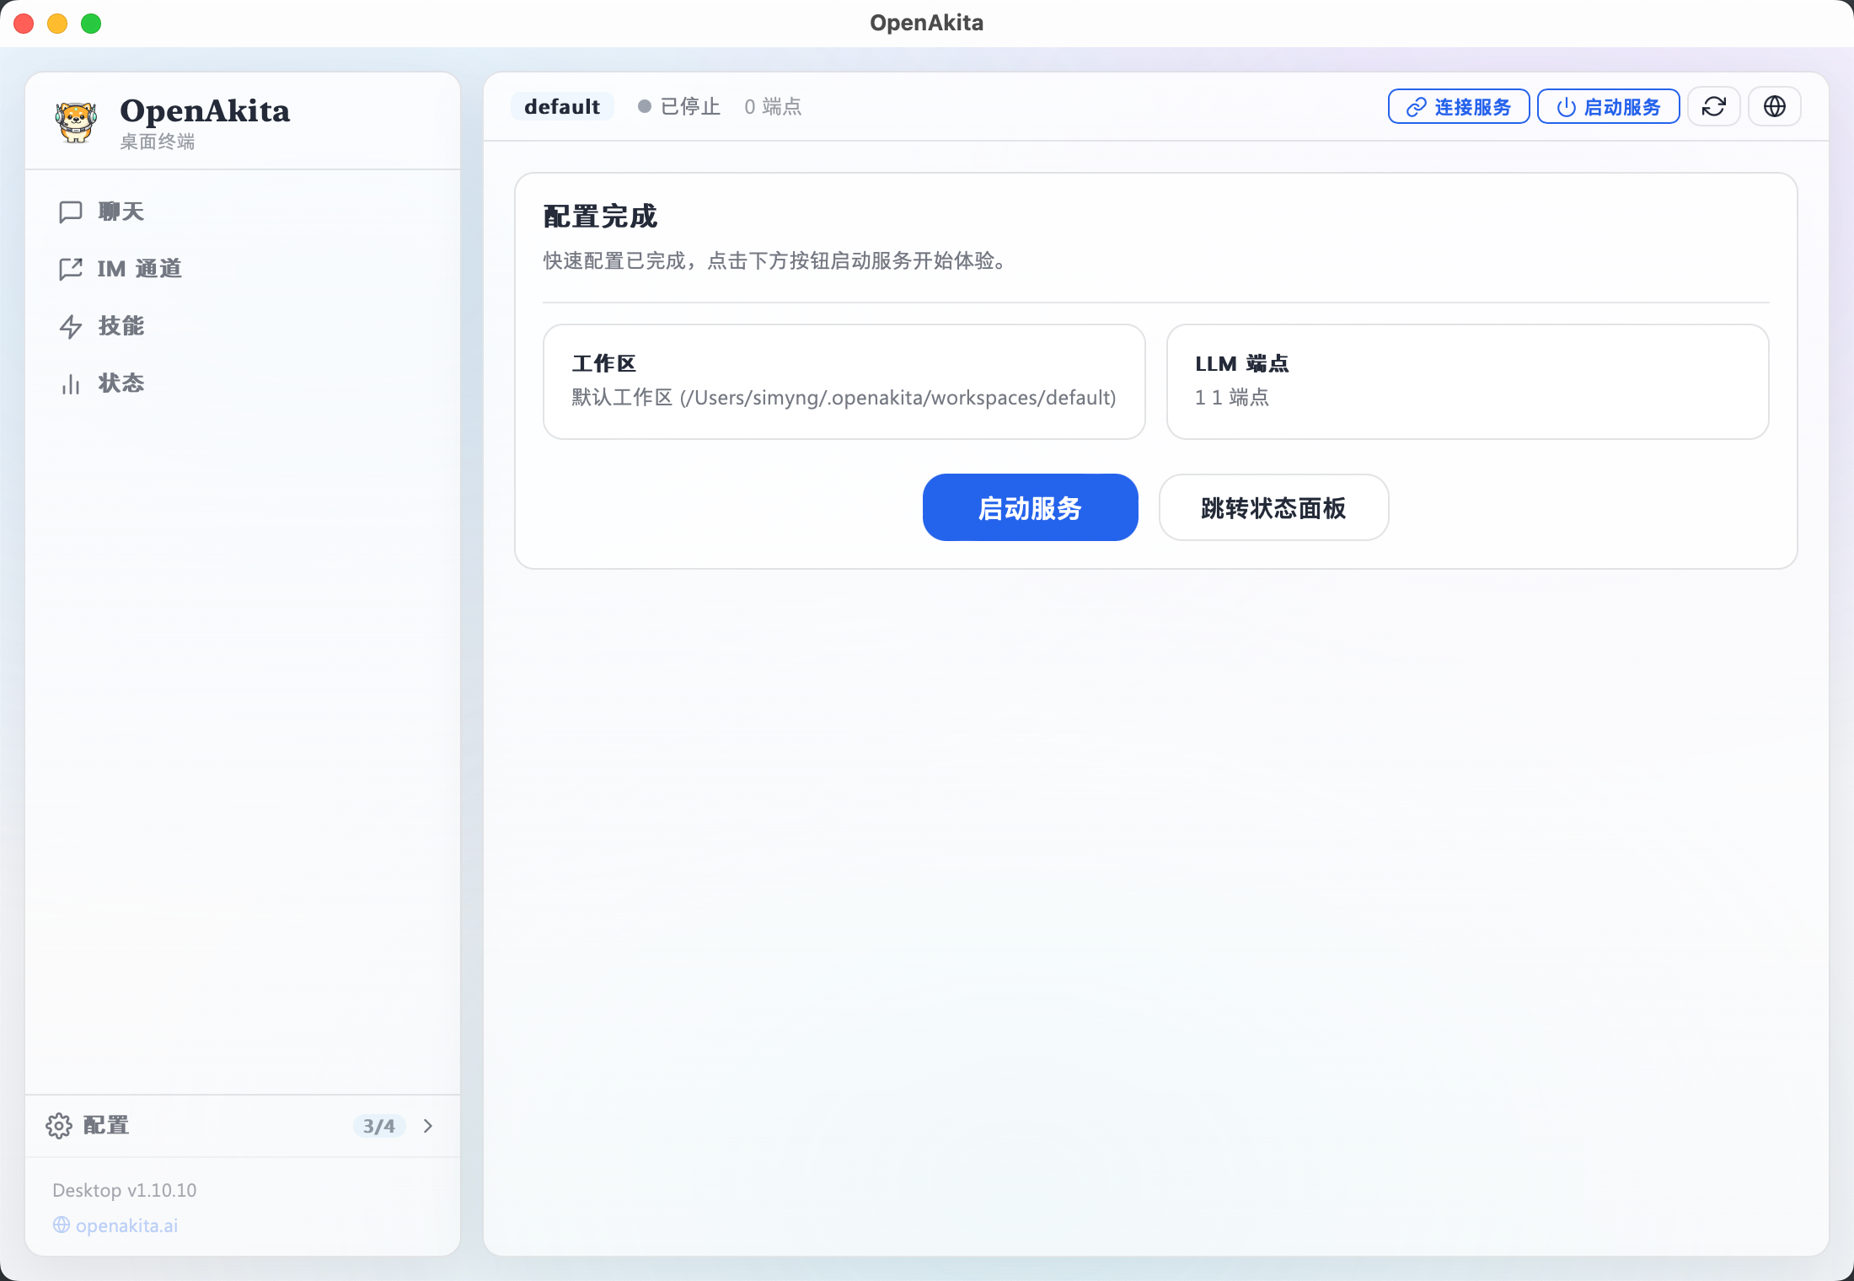Click 跳转状态面板 to jump to status panel
The image size is (1854, 1281).
[1273, 507]
